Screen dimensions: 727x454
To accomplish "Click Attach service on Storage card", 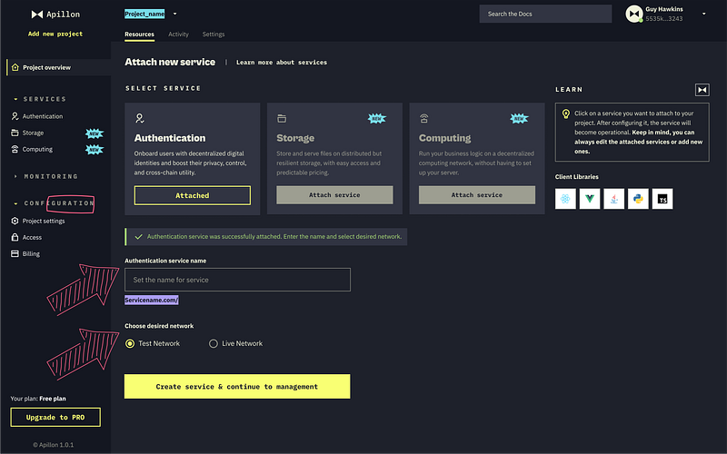I will click(334, 195).
